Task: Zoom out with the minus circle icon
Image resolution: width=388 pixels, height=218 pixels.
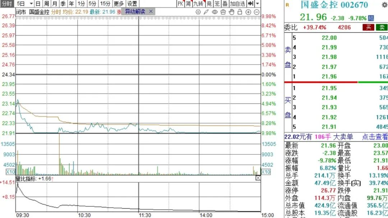Action: [257, 12]
